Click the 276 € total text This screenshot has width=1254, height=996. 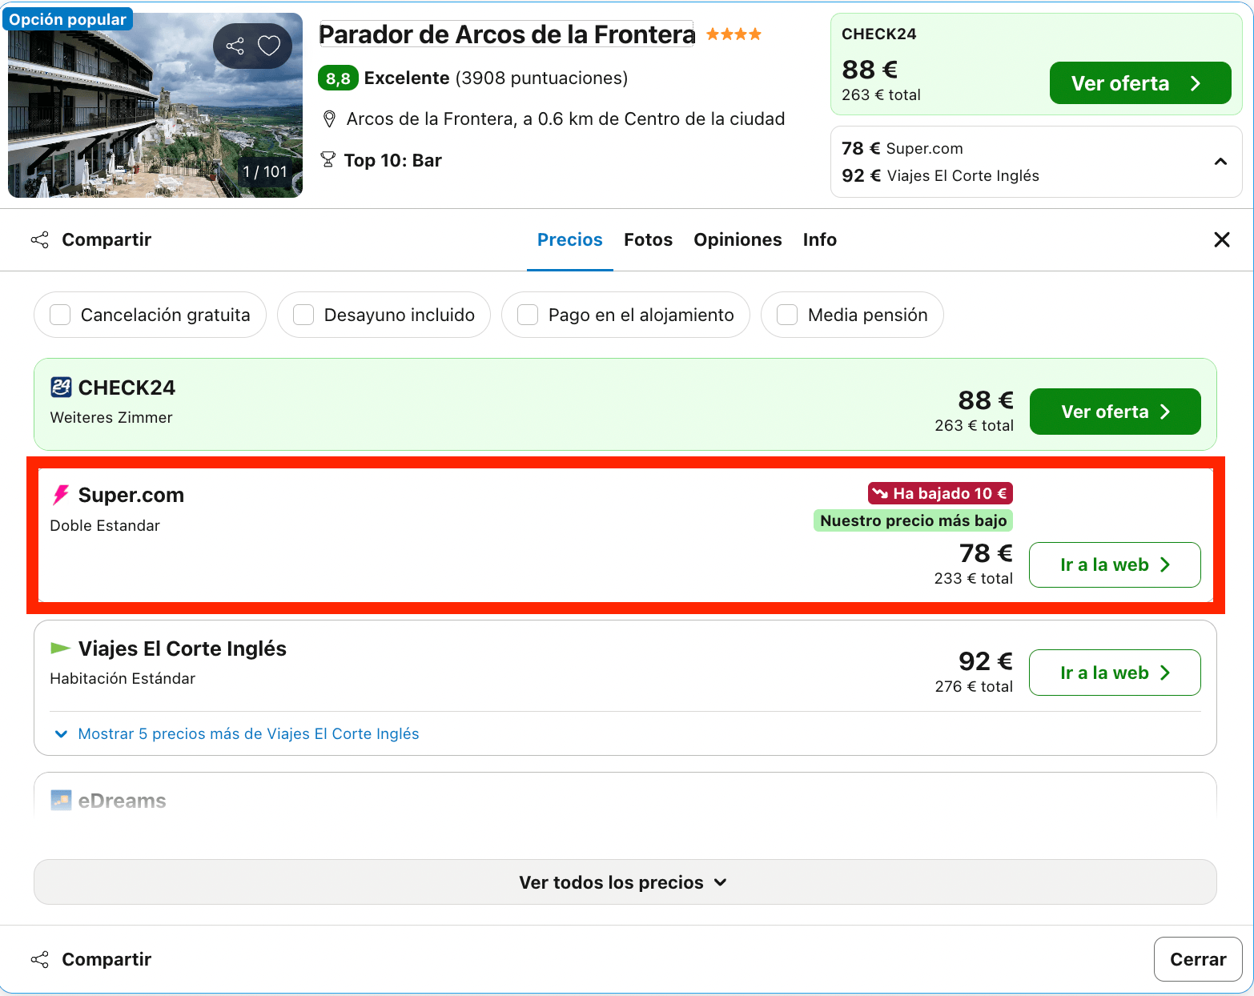[x=974, y=686]
